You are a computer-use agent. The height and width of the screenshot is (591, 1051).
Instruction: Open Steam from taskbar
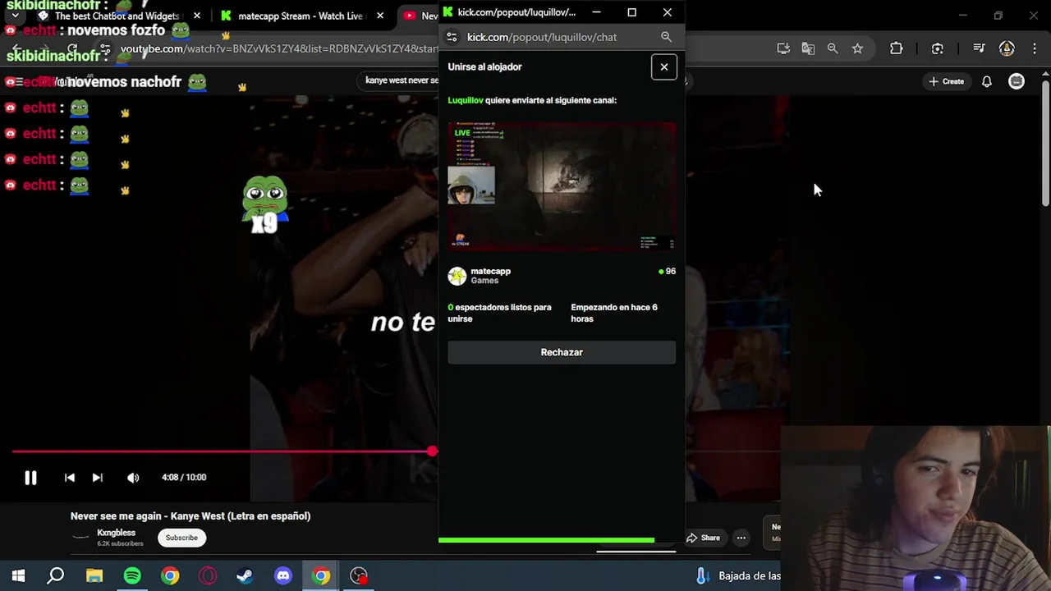pos(245,576)
